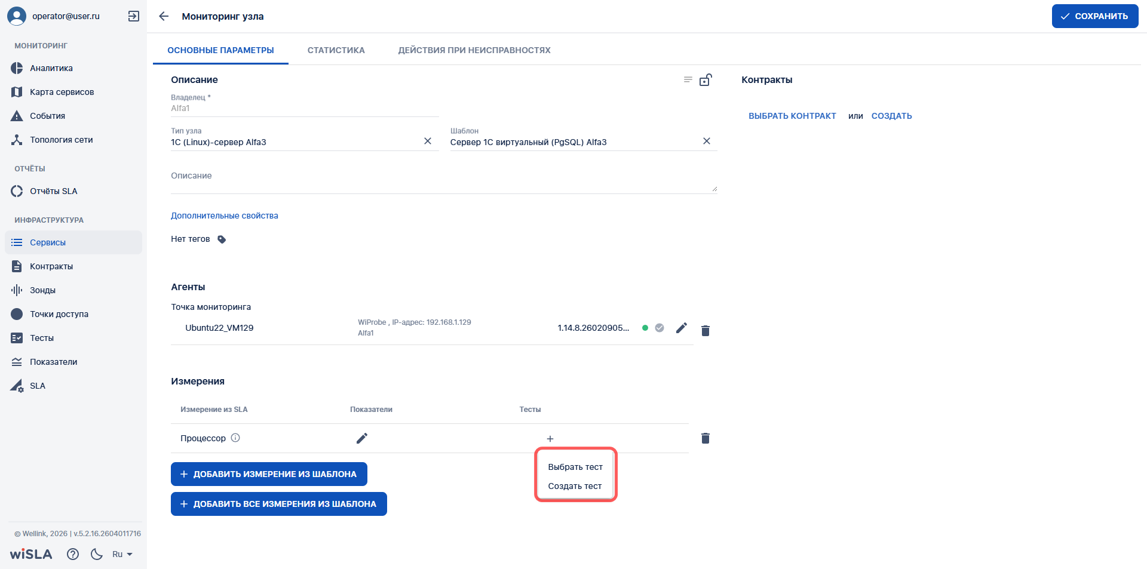Expand Дополнительные свойства link
The height and width of the screenshot is (569, 1147).
coord(225,216)
